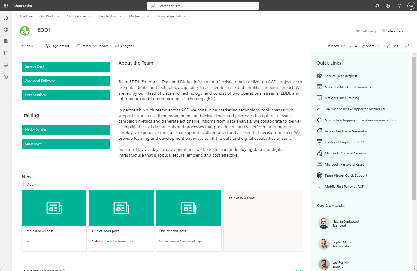The width and height of the screenshot is (417, 271).
Task: Open the news icon in app bar
Action: point(6,41)
